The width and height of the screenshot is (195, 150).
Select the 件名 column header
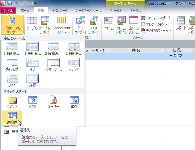point(138,51)
